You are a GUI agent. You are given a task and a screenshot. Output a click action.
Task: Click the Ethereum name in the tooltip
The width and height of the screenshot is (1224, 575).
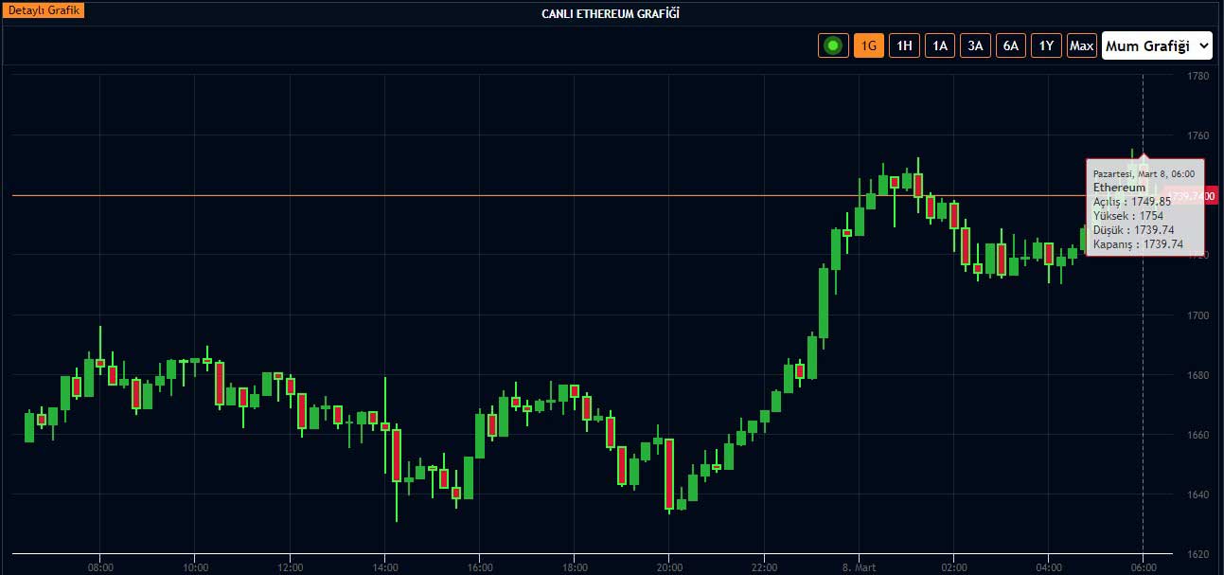(x=1119, y=188)
